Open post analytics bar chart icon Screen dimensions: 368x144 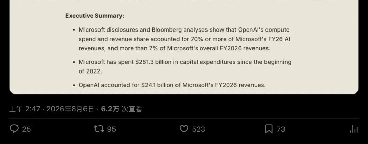pos(354,129)
